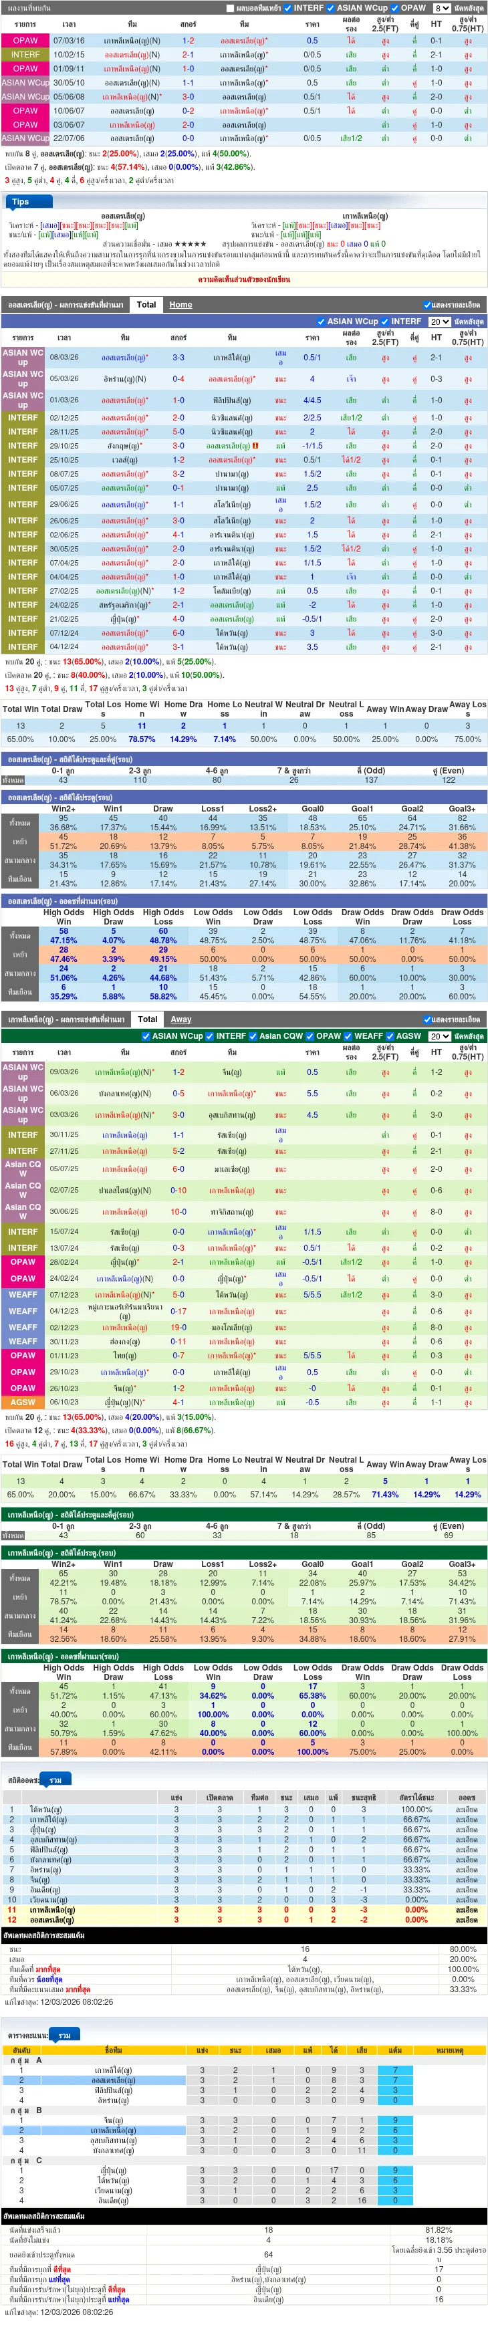The width and height of the screenshot is (488, 2327).
Task: Select Total tab in away-team results section
Action: [146, 1019]
